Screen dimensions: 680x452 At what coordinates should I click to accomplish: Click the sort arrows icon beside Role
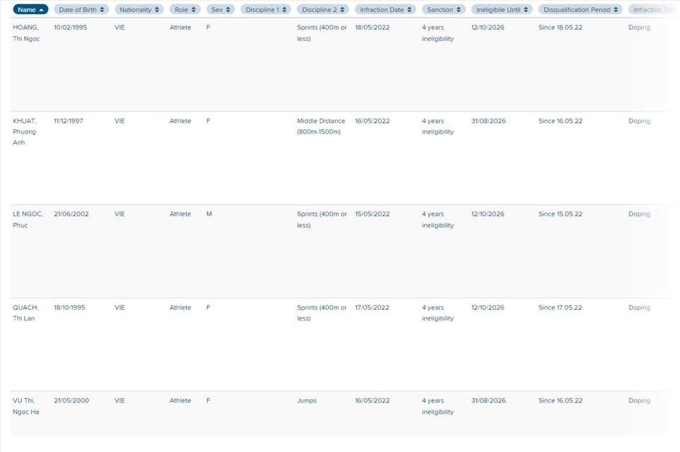[x=194, y=10]
